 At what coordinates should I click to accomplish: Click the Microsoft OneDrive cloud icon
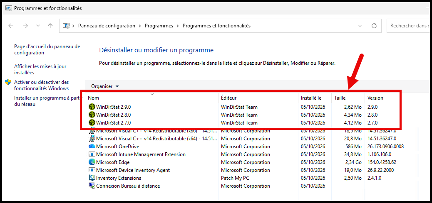(92, 147)
